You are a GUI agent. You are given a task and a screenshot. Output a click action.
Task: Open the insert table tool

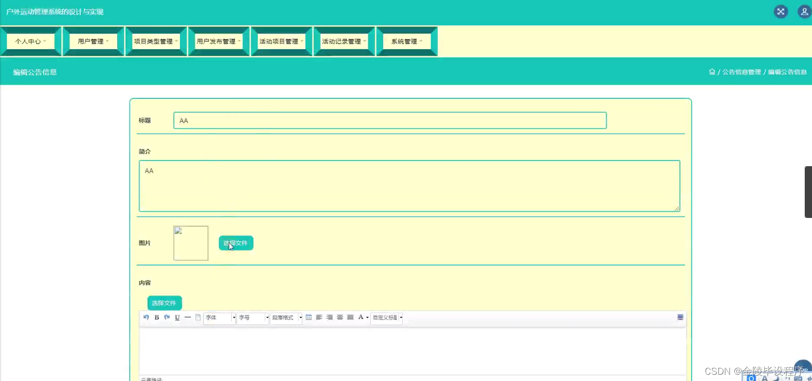pos(309,317)
